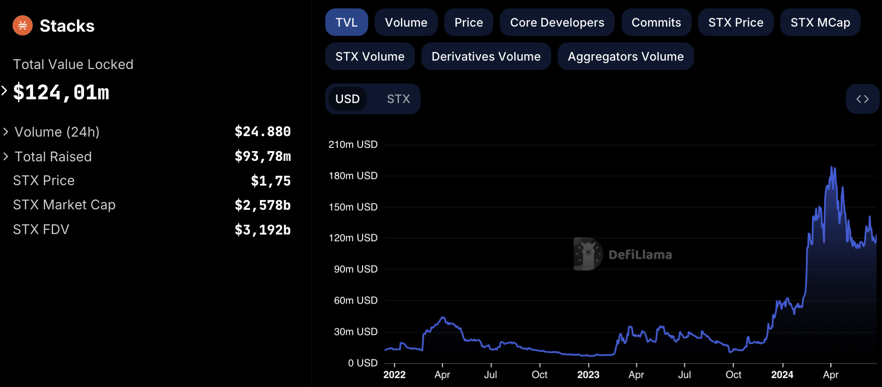Viewport: 882px width, 387px height.
Task: Click the 0 USD axis label
Action: click(x=363, y=363)
